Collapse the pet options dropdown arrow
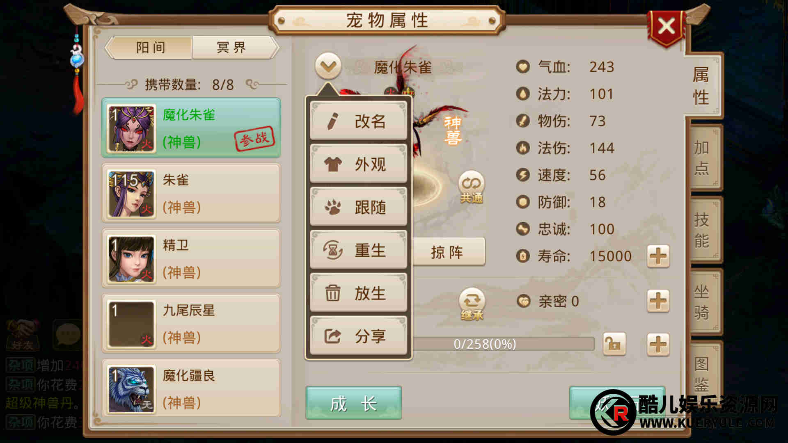Screen dimensions: 788x443 tap(328, 66)
